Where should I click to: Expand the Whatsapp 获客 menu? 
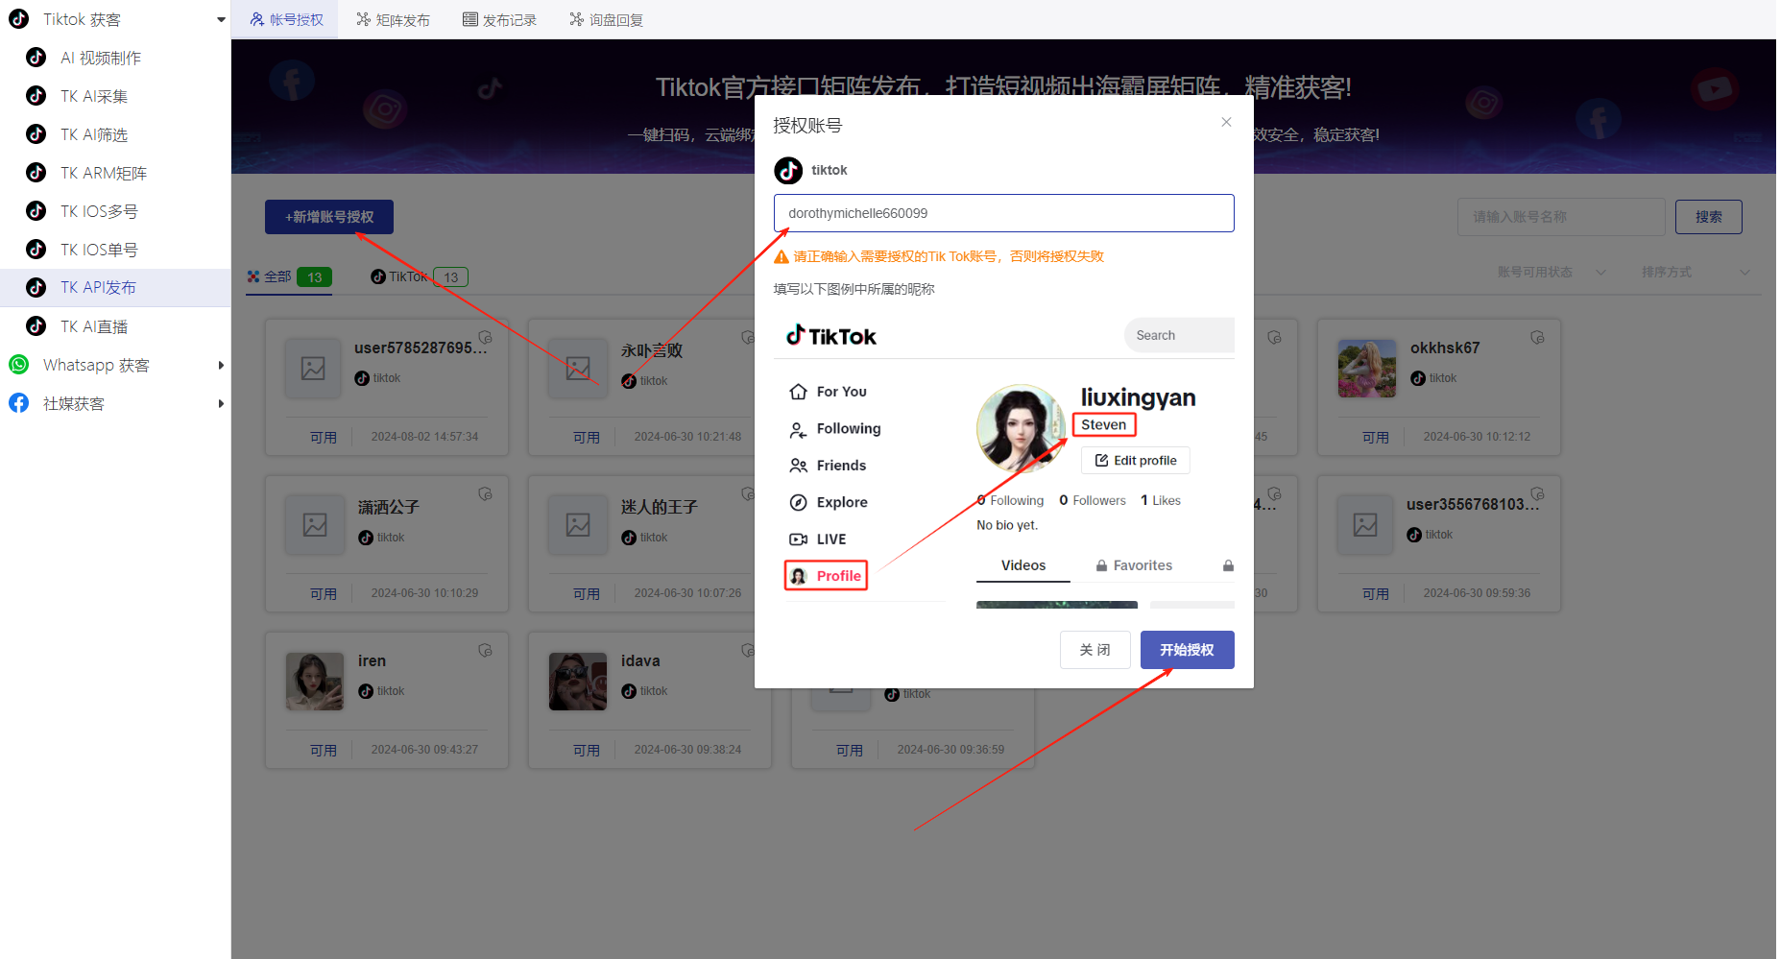tap(221, 365)
